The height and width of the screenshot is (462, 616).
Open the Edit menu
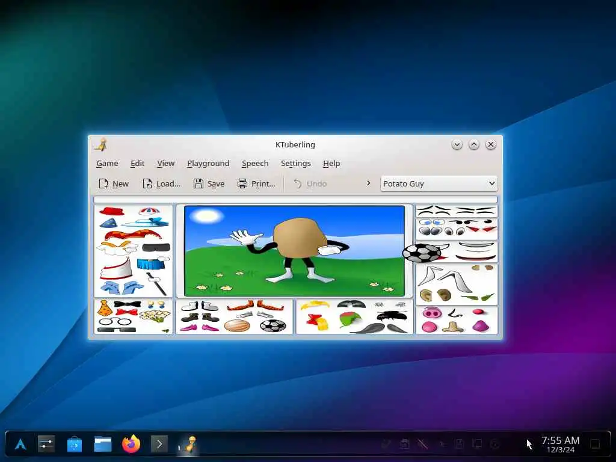(x=138, y=164)
